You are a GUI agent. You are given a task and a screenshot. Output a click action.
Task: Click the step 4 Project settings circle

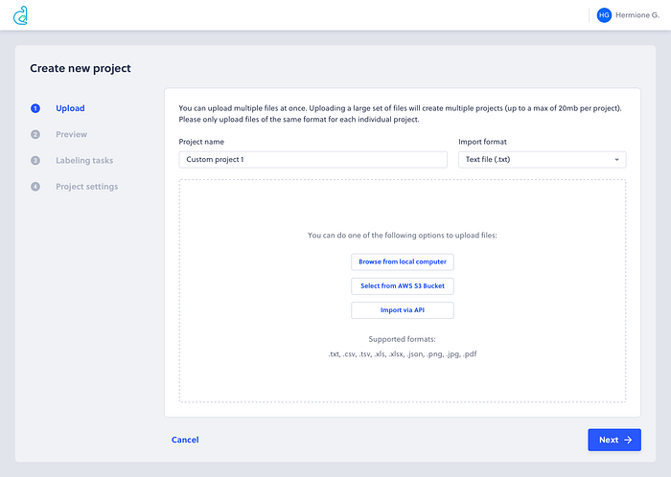[35, 187]
